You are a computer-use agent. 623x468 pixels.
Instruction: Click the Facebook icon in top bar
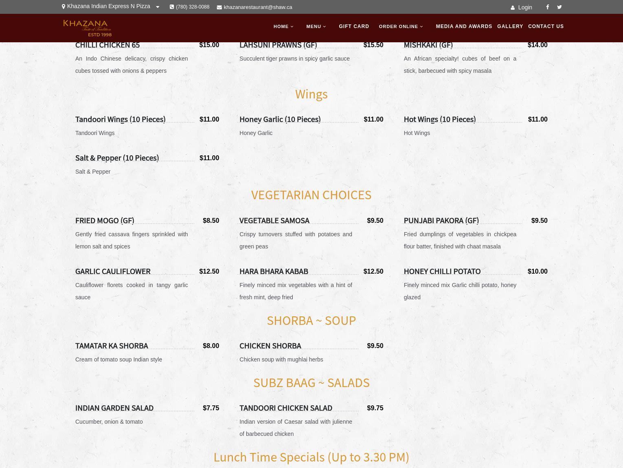tap(547, 7)
